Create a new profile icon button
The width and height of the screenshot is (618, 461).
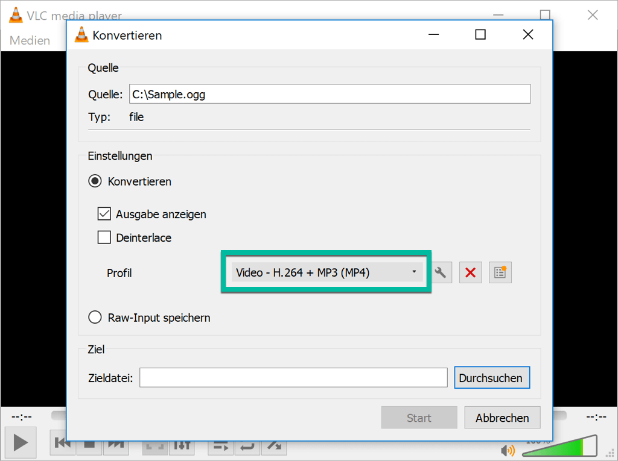(x=500, y=272)
